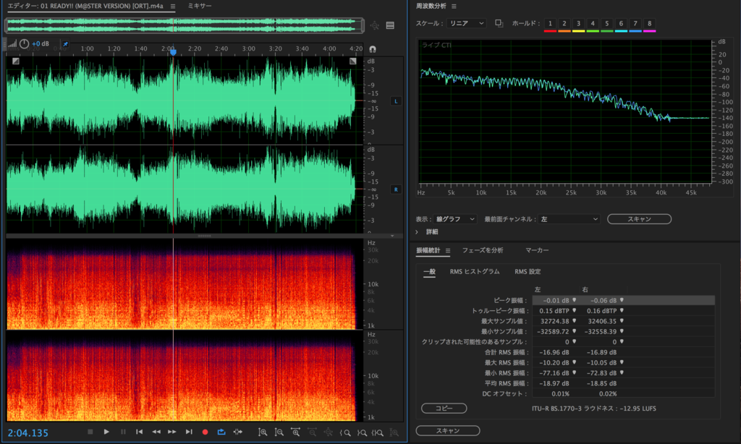Click the コピー button
Screen dimensions: 741x444
point(444,408)
